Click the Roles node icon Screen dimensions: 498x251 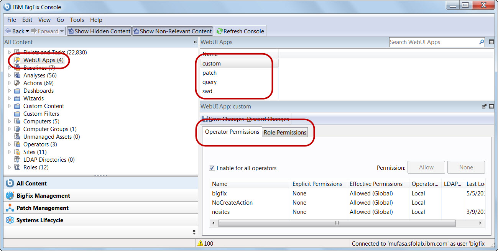[x=17, y=167]
